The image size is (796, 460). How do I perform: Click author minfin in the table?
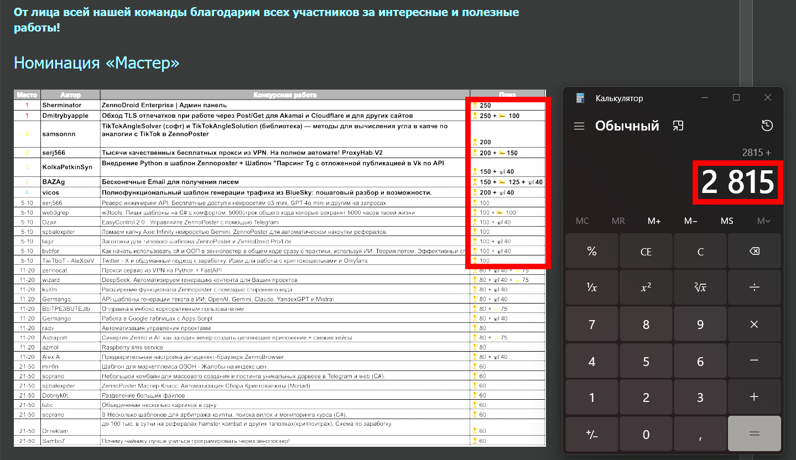(x=50, y=366)
